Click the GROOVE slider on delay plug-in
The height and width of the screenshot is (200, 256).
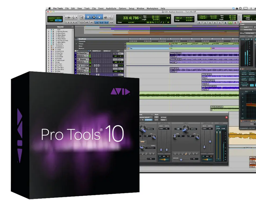click(181, 160)
